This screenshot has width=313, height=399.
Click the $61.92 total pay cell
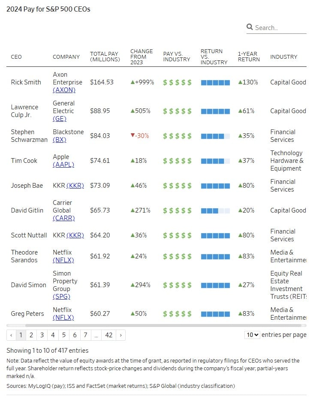tap(100, 256)
